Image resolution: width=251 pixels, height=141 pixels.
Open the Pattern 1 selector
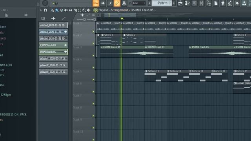point(161,3)
